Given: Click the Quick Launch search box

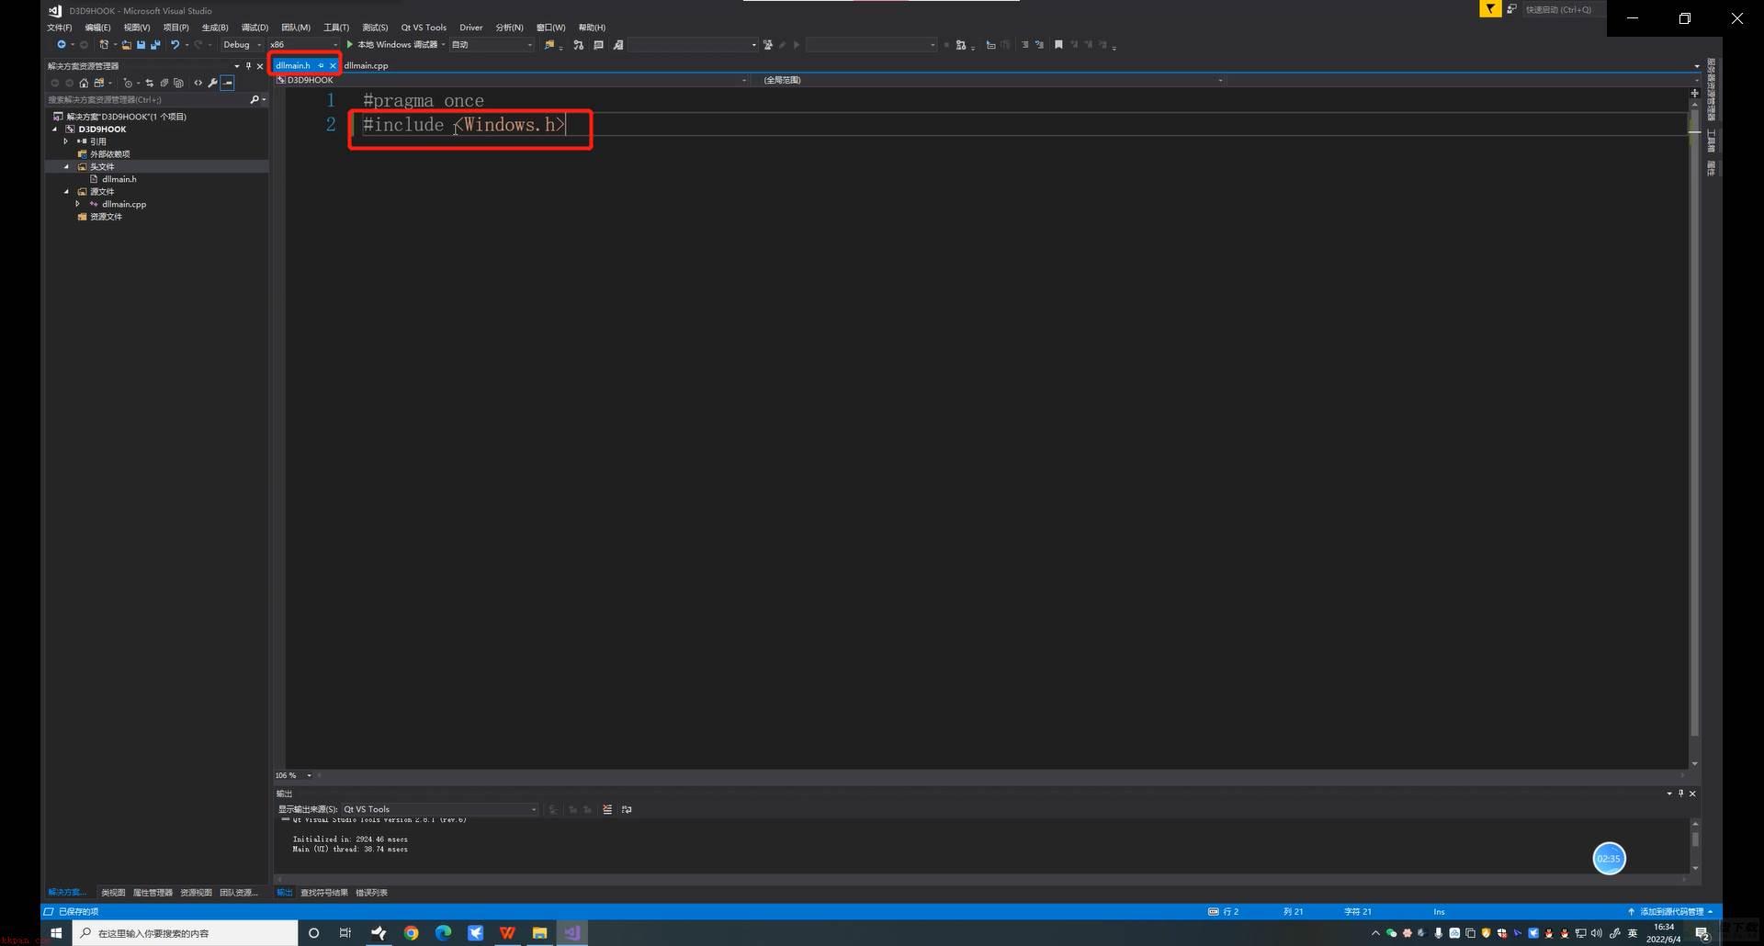Looking at the screenshot, I should click(1562, 9).
